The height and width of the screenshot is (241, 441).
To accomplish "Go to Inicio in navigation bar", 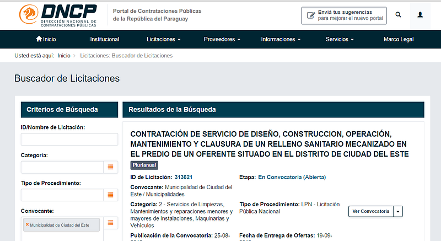I will pos(46,39).
